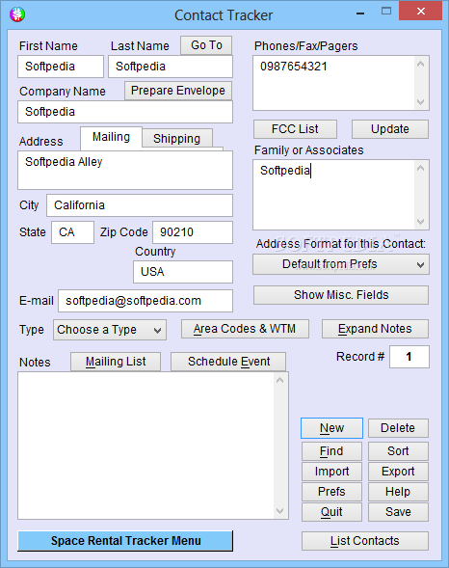The image size is (449, 568).
Task: Click List Contacts button
Action: point(365,541)
